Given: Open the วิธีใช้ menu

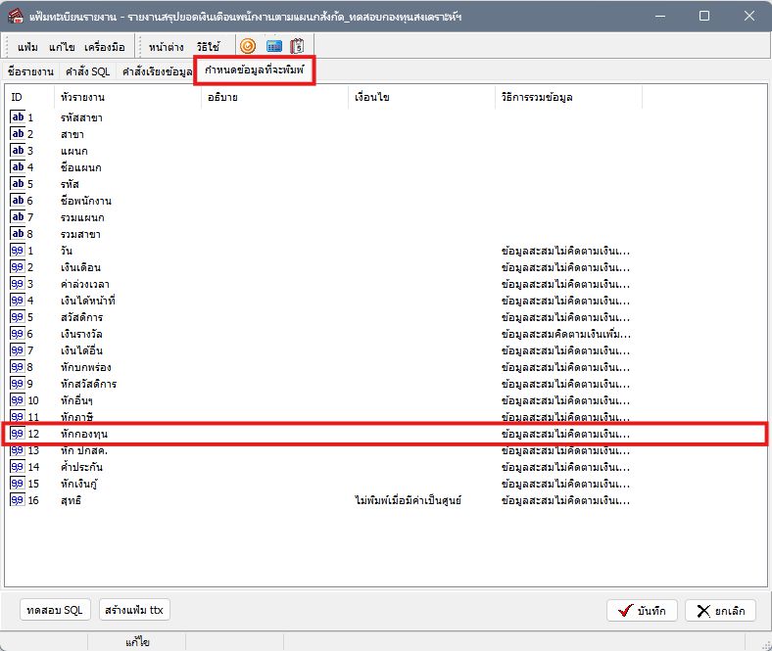Looking at the screenshot, I should [x=208, y=47].
